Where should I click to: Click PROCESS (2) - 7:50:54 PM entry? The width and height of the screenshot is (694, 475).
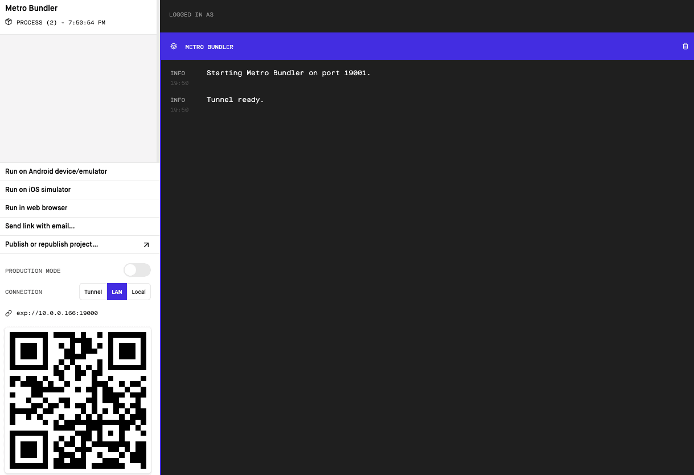pos(61,23)
